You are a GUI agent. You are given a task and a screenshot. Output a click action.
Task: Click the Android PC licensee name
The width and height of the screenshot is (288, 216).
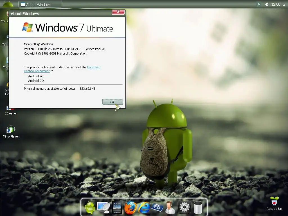[36, 76]
